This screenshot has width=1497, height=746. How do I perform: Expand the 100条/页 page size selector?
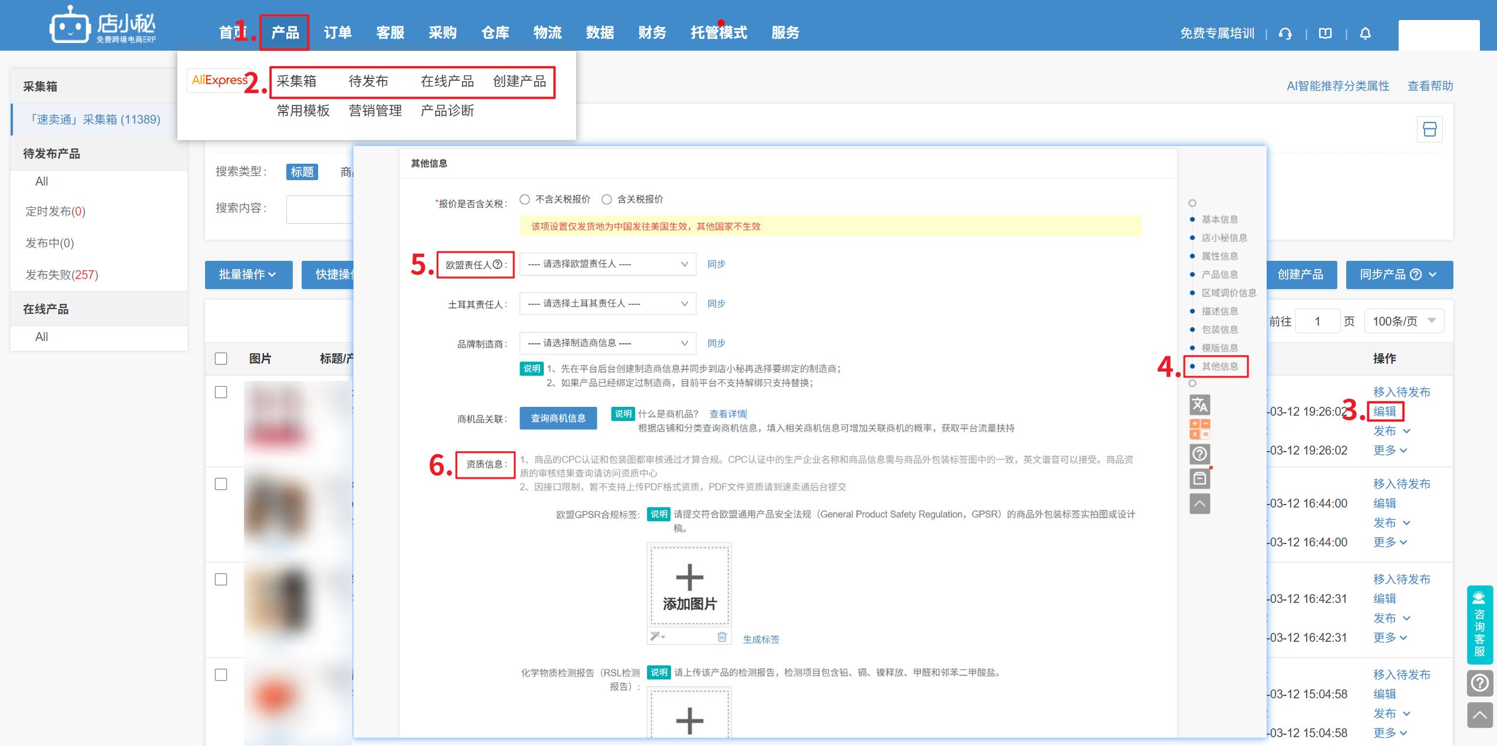1404,321
